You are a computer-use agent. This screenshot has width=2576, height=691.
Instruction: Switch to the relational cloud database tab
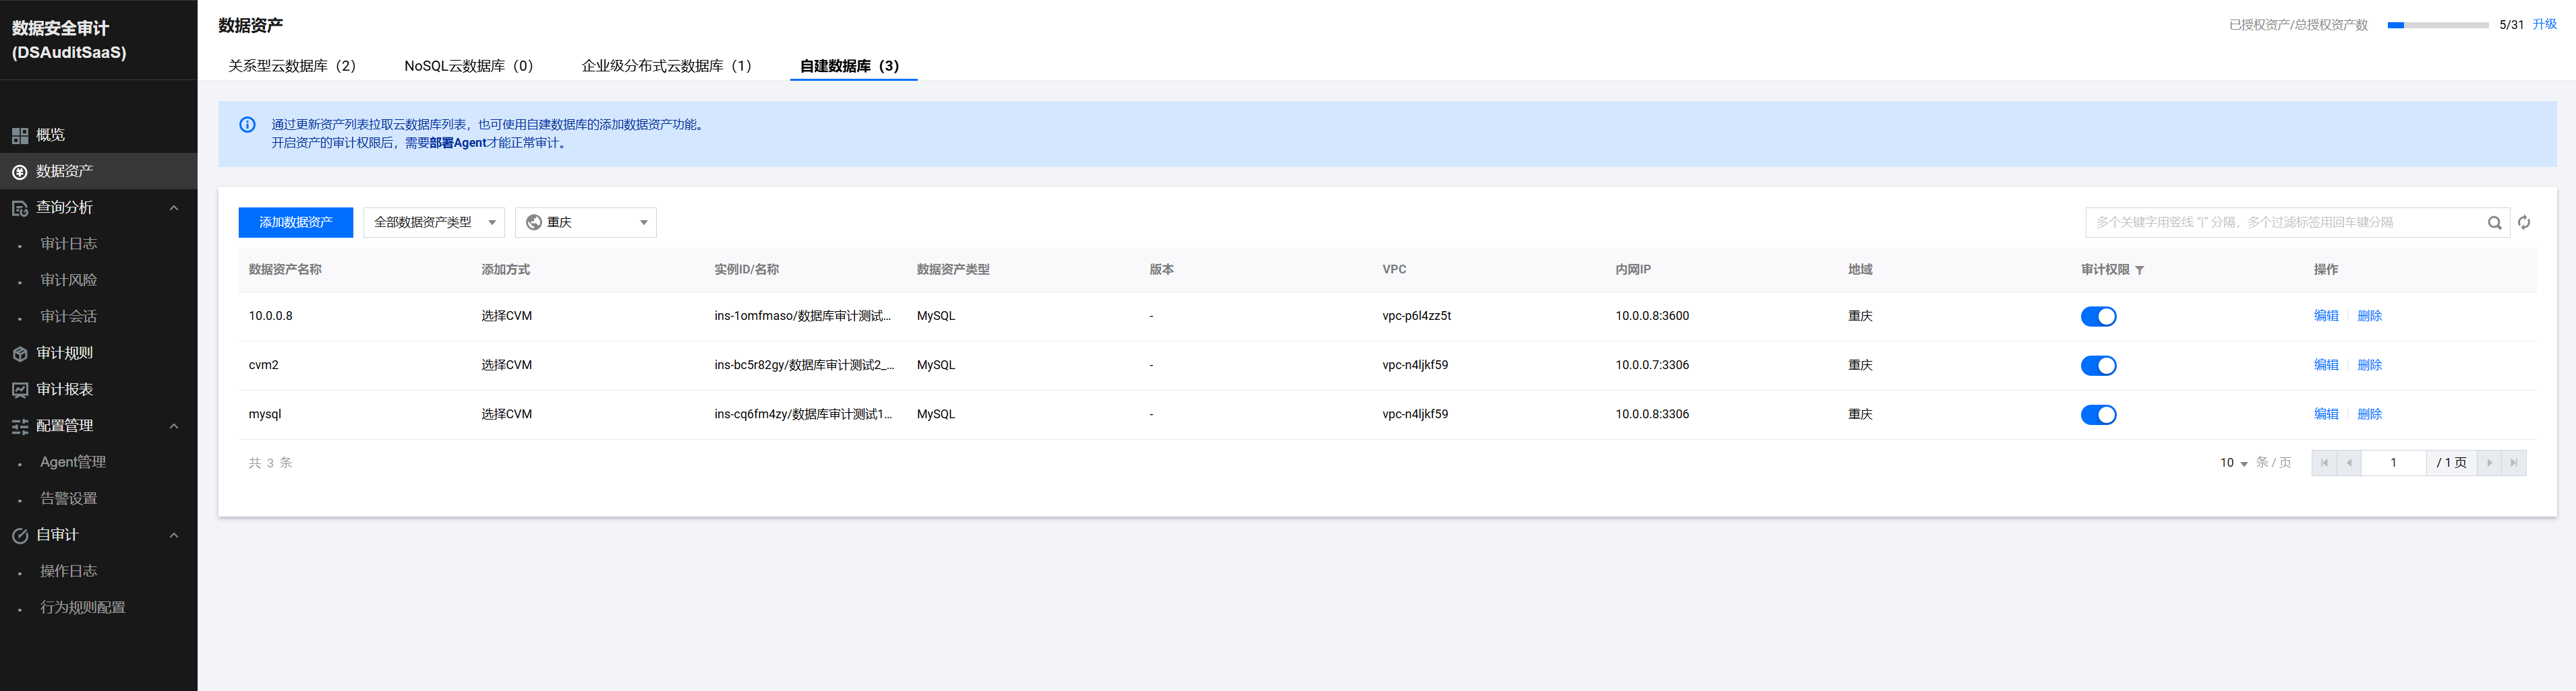(x=291, y=66)
